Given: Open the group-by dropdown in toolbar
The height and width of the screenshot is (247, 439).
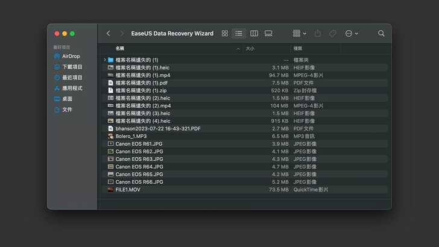Looking at the screenshot, I should (299, 34).
